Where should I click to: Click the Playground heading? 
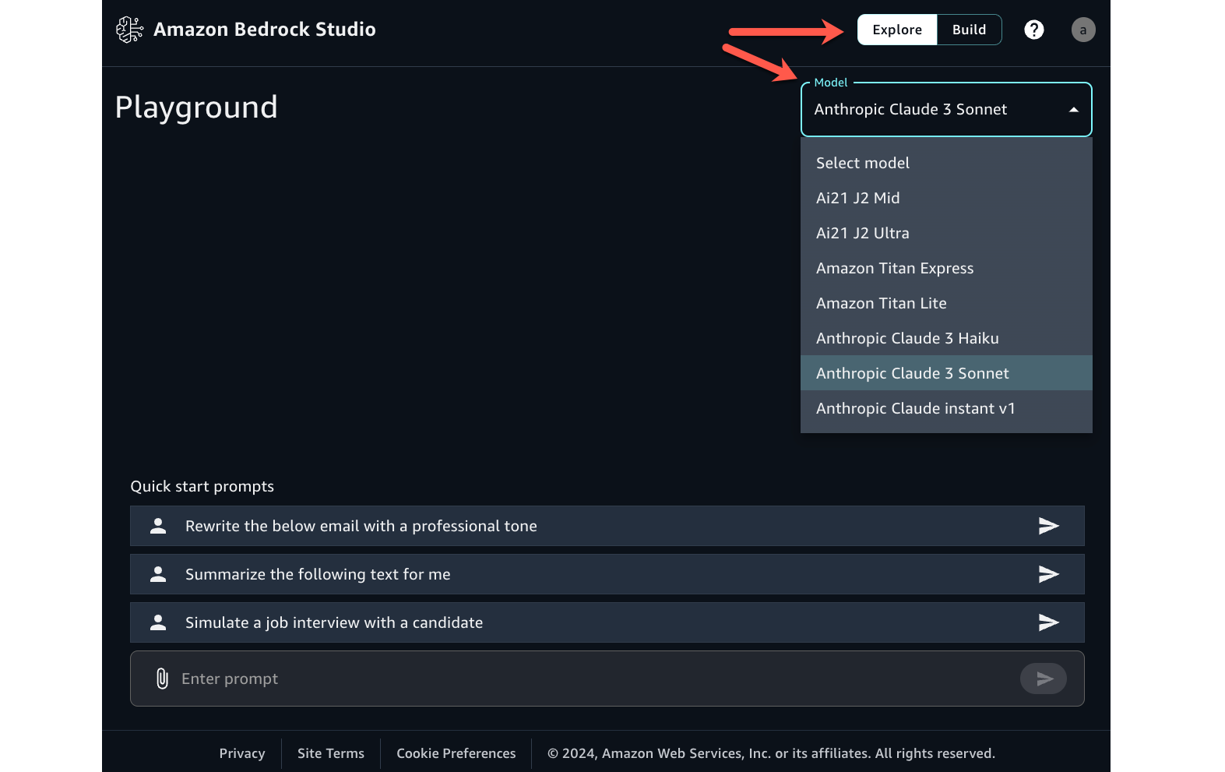pyautogui.click(x=196, y=108)
